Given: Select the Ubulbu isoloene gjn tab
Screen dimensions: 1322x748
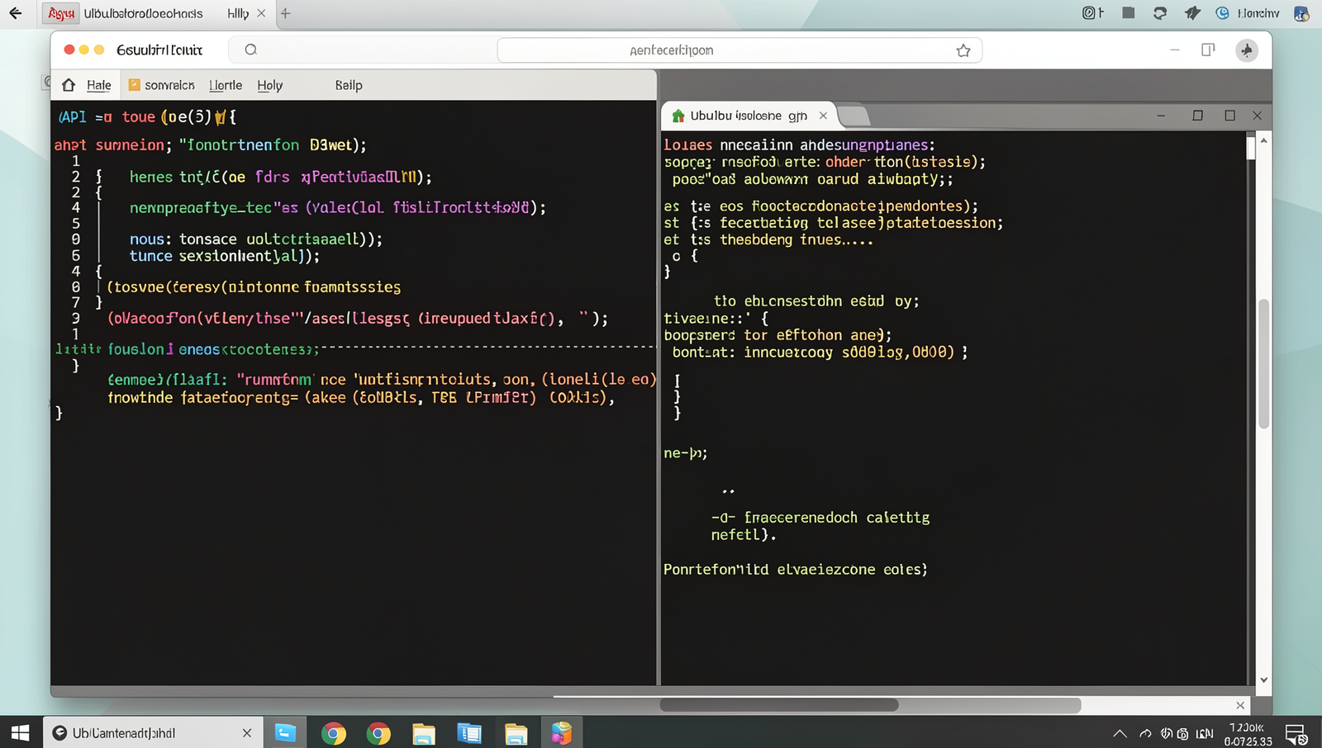Looking at the screenshot, I should coord(750,116).
